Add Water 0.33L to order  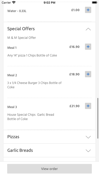click(x=88, y=10)
